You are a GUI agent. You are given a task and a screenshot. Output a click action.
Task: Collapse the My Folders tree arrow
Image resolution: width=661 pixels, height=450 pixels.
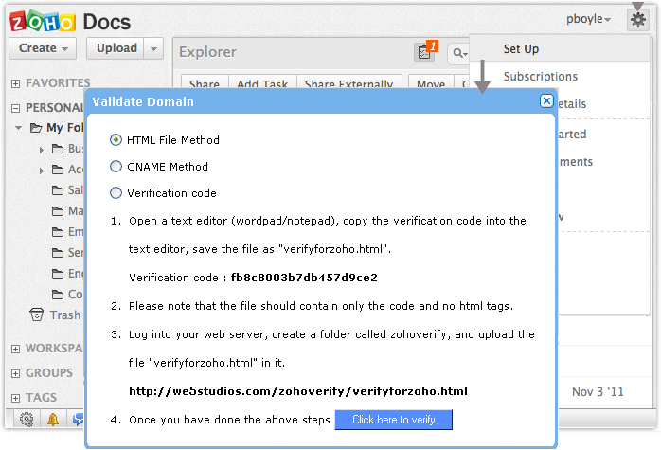click(18, 127)
